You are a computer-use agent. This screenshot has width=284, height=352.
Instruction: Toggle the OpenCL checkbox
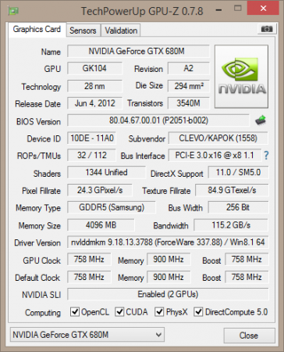pyautogui.click(x=75, y=311)
